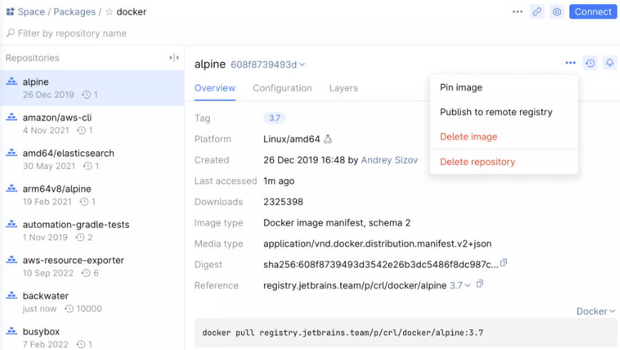Change the Docker command type dropdown

[x=596, y=311]
